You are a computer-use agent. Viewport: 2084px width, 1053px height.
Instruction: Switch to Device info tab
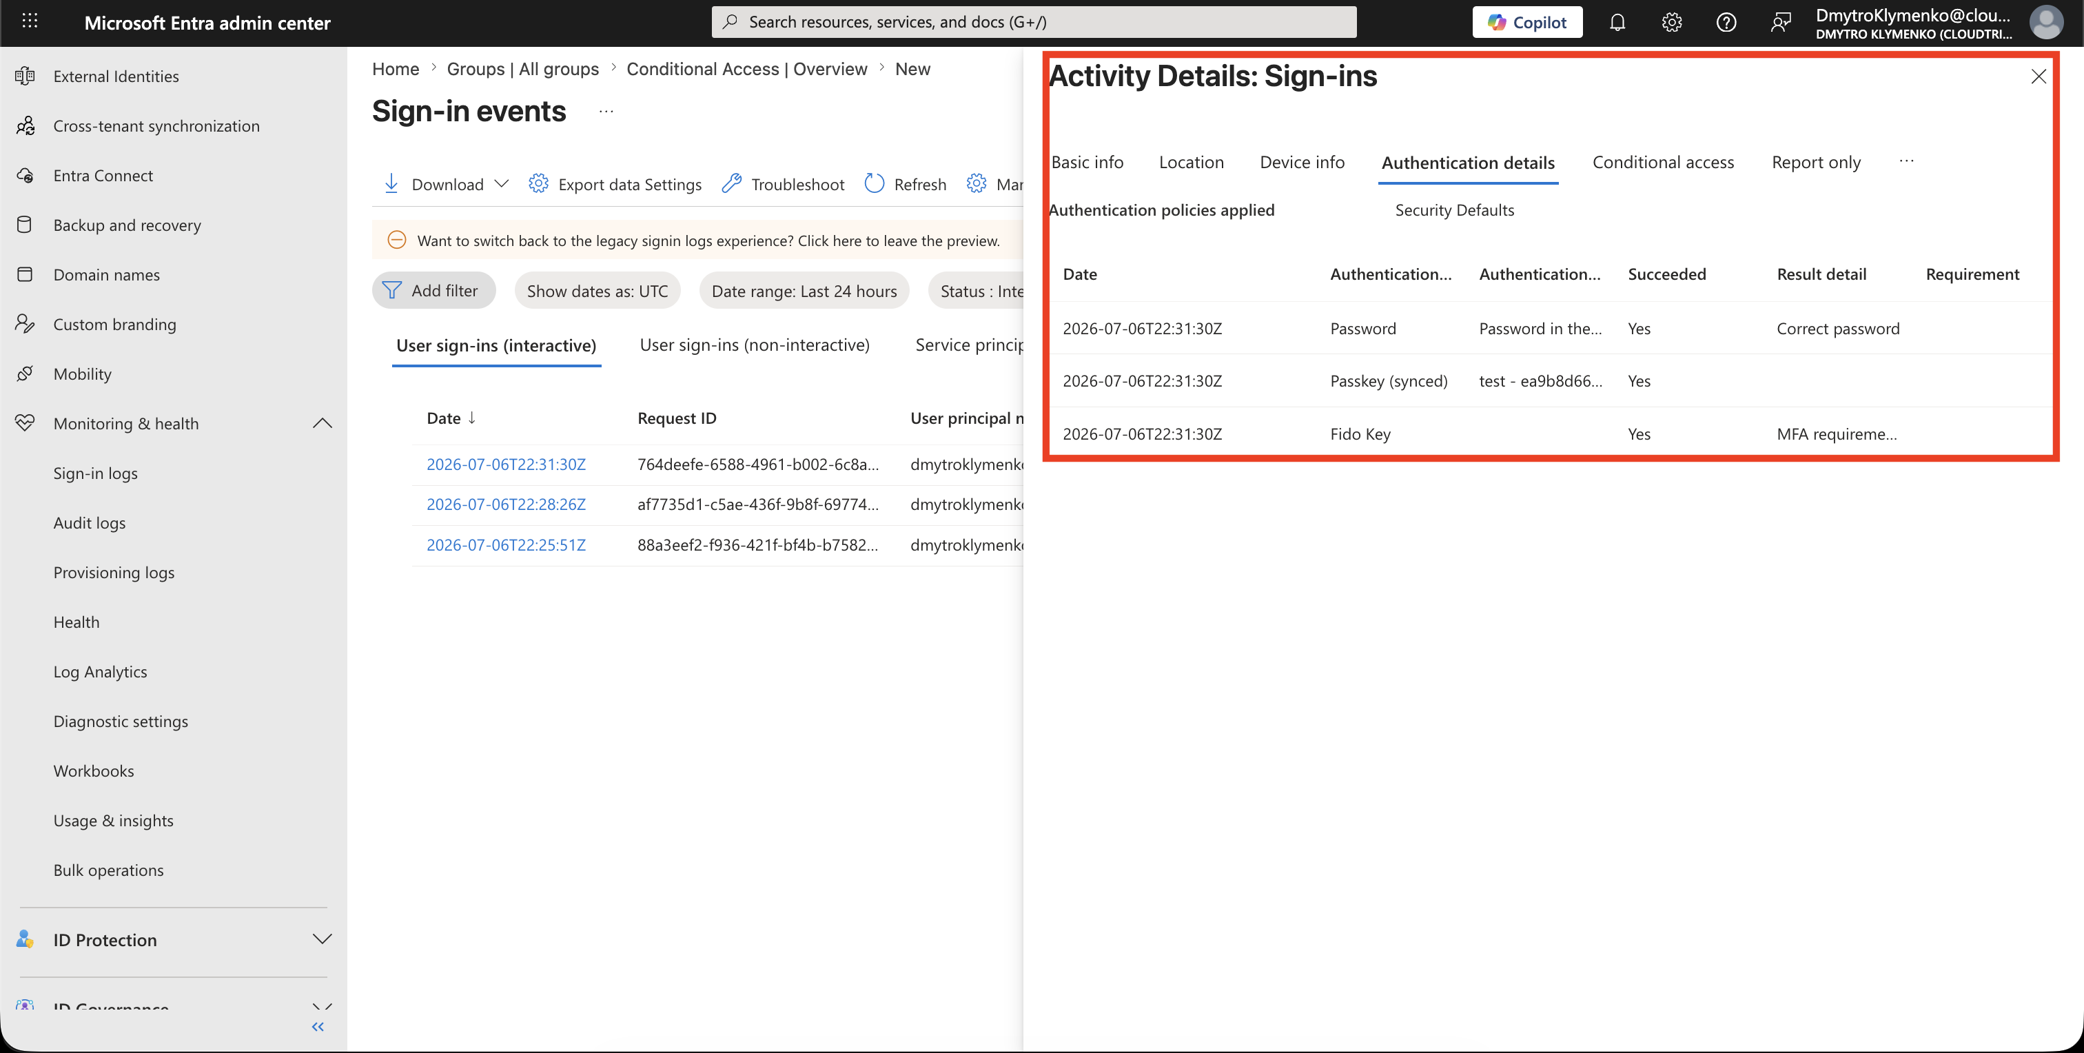pyautogui.click(x=1302, y=162)
